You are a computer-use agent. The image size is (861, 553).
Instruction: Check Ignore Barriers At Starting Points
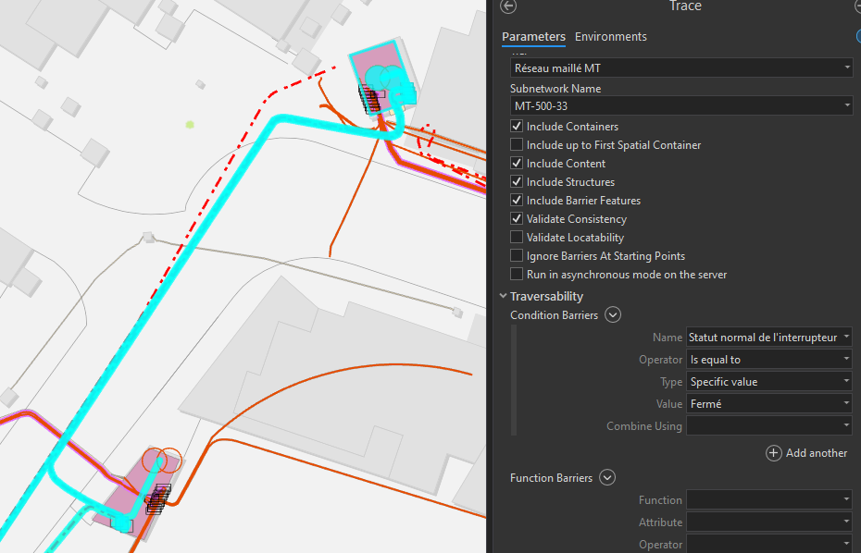516,255
